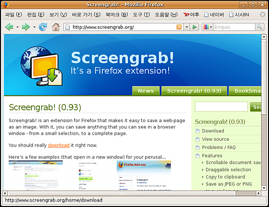Click the Forward navigation arrow
Image resolution: width=269 pixels, height=207 pixels.
[26, 27]
